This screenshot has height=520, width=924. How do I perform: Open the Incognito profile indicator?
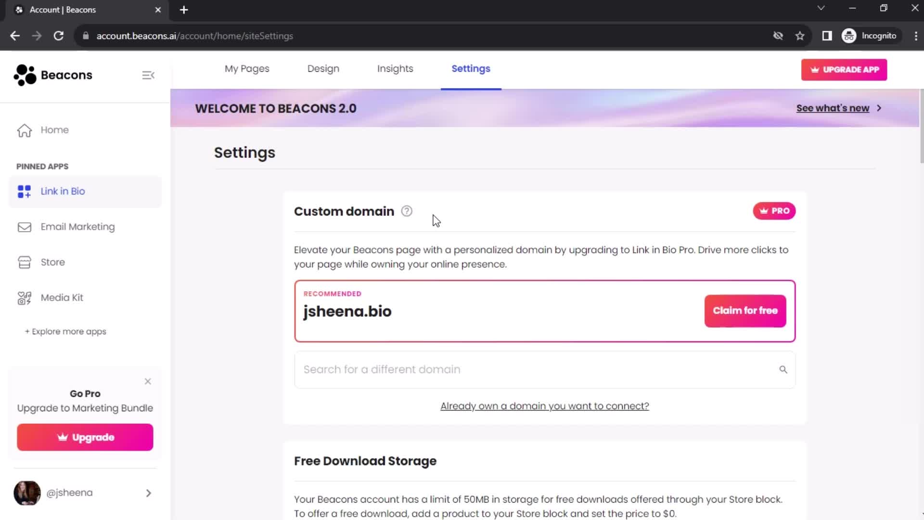tap(870, 36)
